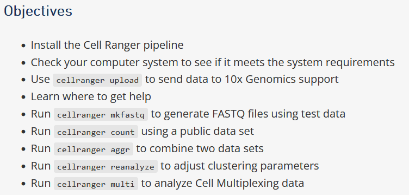Click the word 'Use' before cellranger upload
The height and width of the screenshot is (195, 409).
click(x=40, y=79)
